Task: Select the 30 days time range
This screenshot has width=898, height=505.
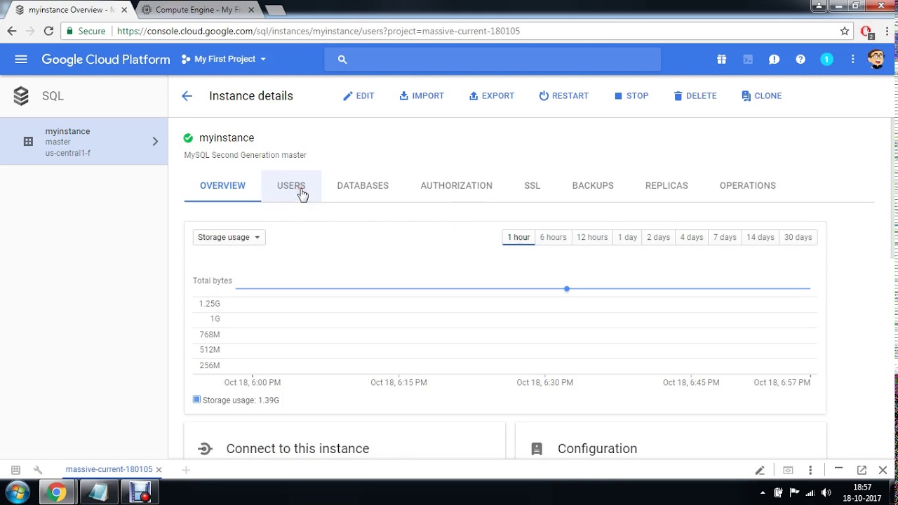Action: pyautogui.click(x=798, y=237)
